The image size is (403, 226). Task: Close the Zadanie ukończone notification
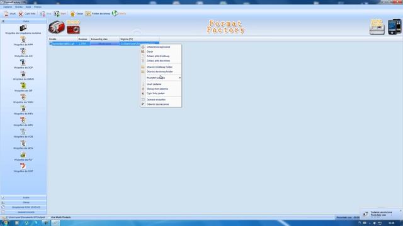pos(400,211)
